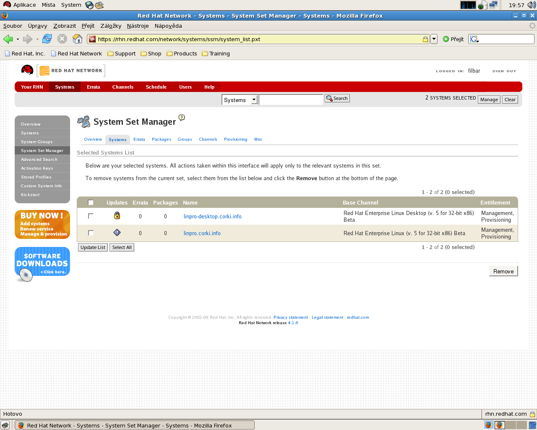Click the System Set Manager computers icon
537x430 pixels.
[83, 122]
